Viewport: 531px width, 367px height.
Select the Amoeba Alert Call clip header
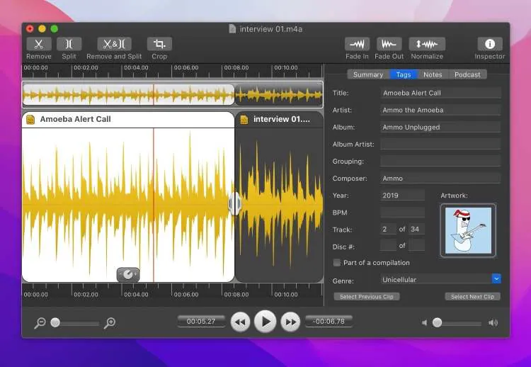click(x=128, y=119)
